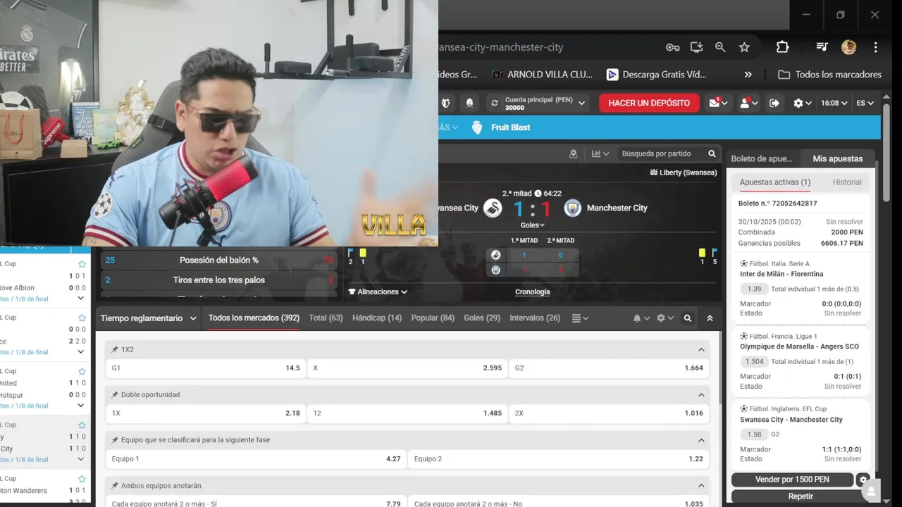Open the Tiempo reglamentario dropdown
902x507 pixels.
tap(148, 318)
